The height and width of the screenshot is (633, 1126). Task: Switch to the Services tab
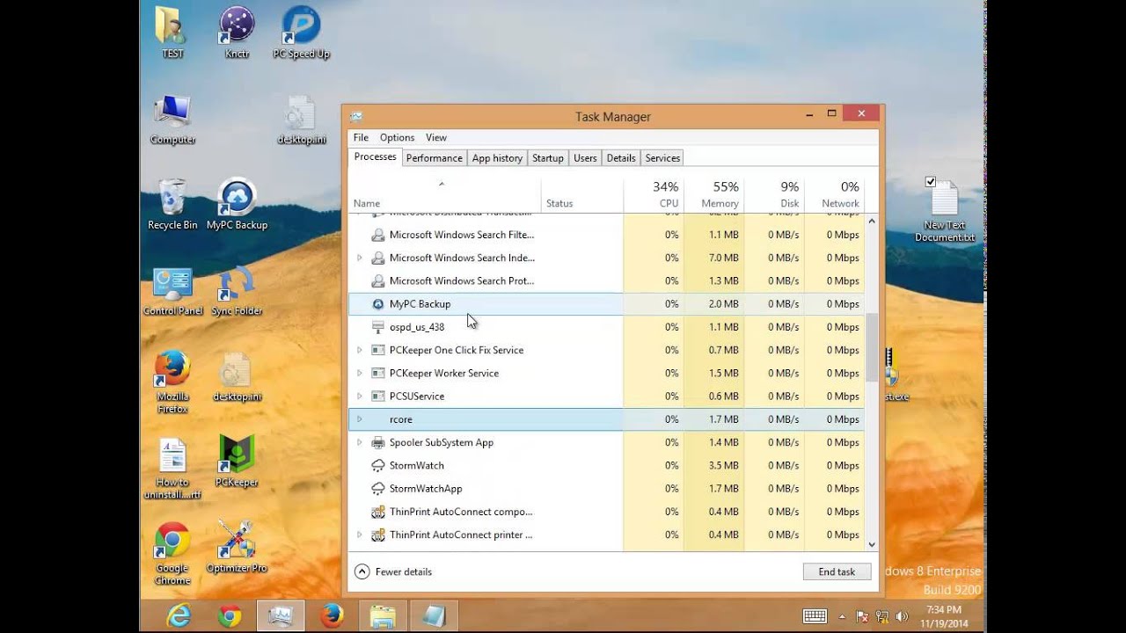(x=662, y=158)
